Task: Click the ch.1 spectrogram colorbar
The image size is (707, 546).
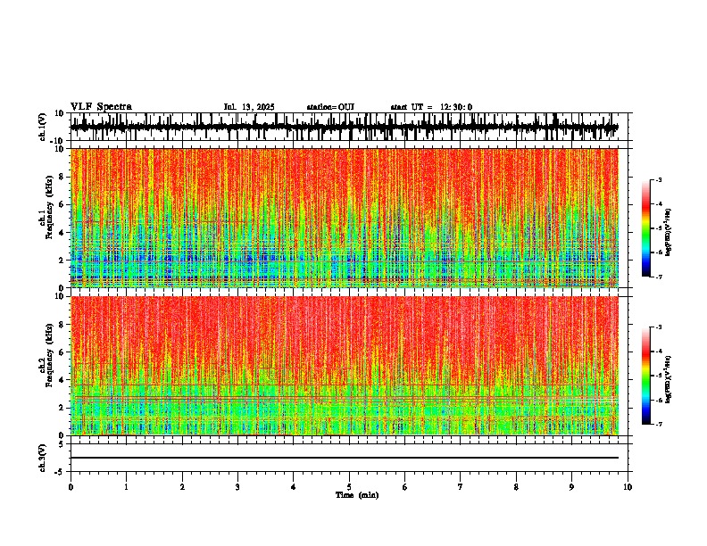Action: [646, 228]
